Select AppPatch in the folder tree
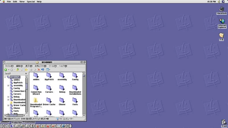This screenshot has width=228, height=128. click(x=18, y=82)
